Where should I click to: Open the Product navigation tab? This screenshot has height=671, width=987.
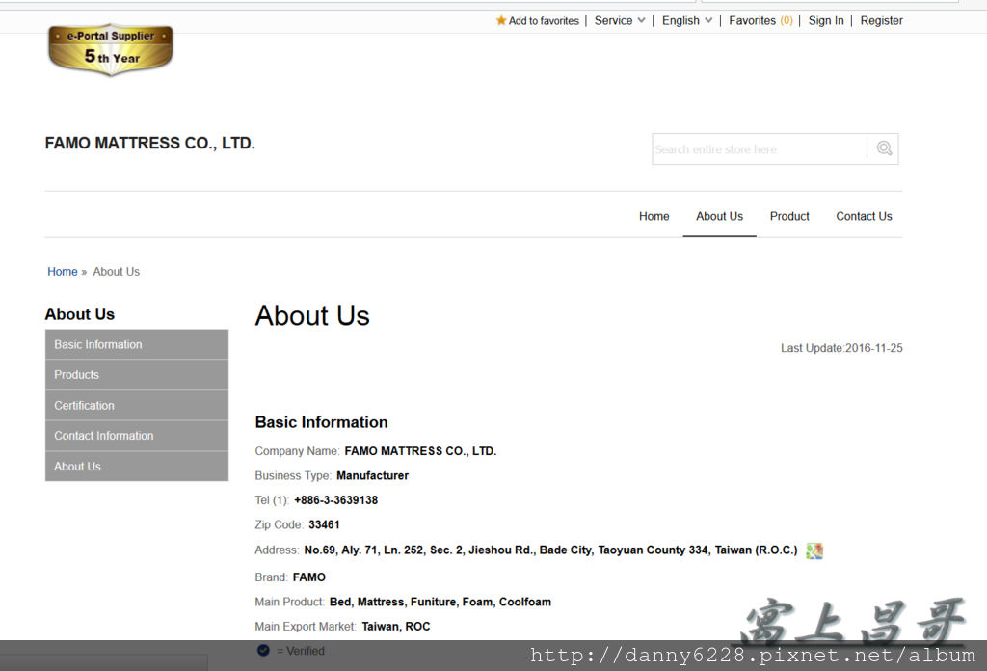(789, 216)
